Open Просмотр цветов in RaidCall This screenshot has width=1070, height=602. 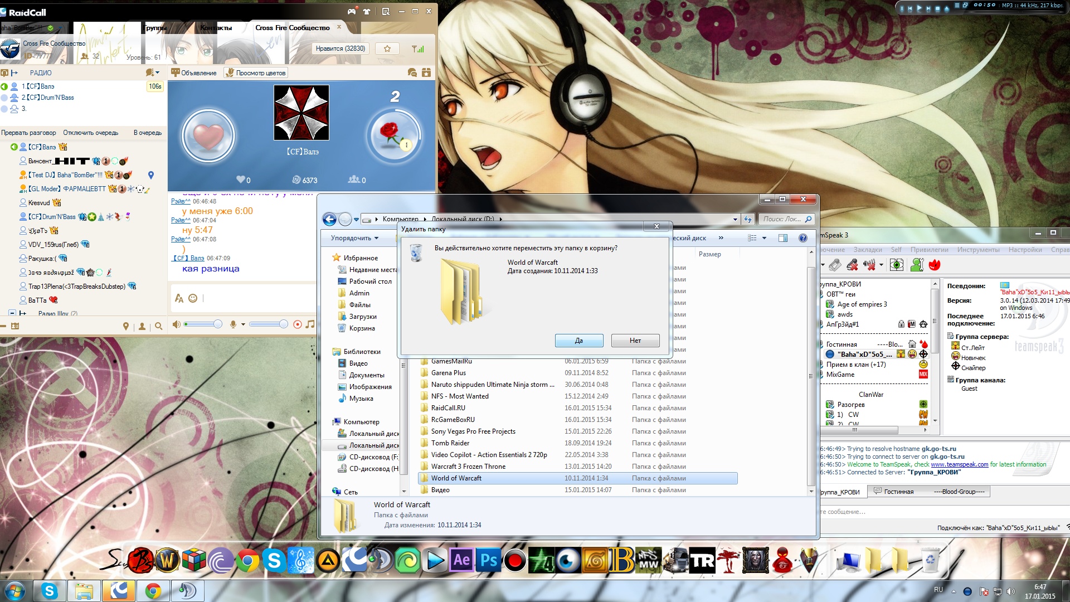(x=256, y=73)
